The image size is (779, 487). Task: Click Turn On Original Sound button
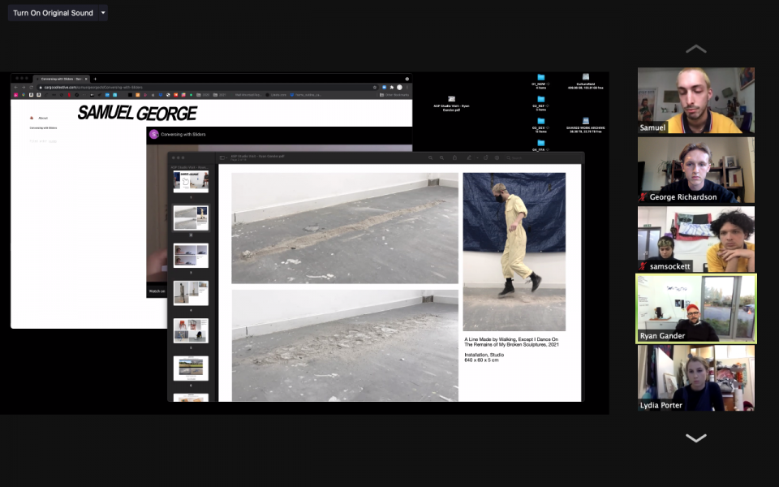click(53, 13)
